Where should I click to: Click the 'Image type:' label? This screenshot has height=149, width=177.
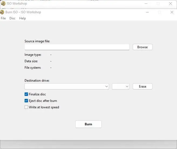33,55
